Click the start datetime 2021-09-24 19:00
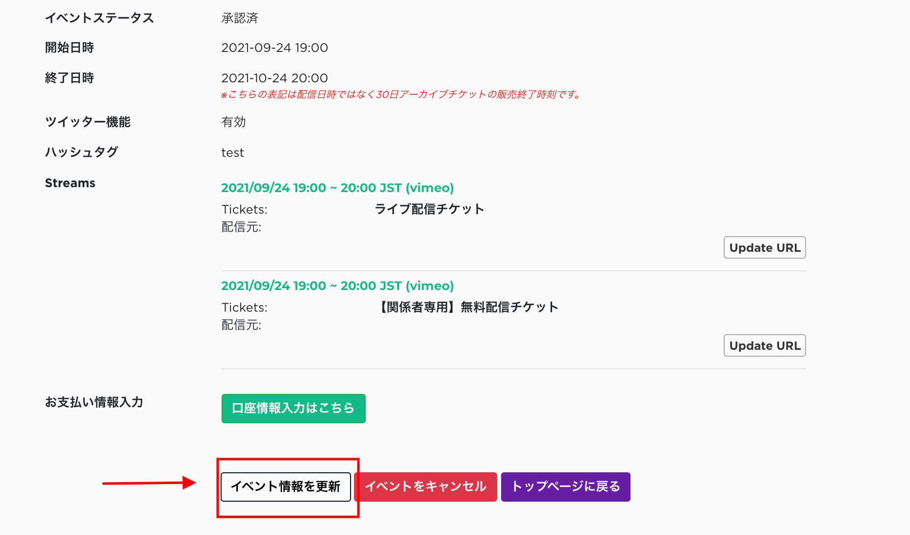 pos(274,48)
